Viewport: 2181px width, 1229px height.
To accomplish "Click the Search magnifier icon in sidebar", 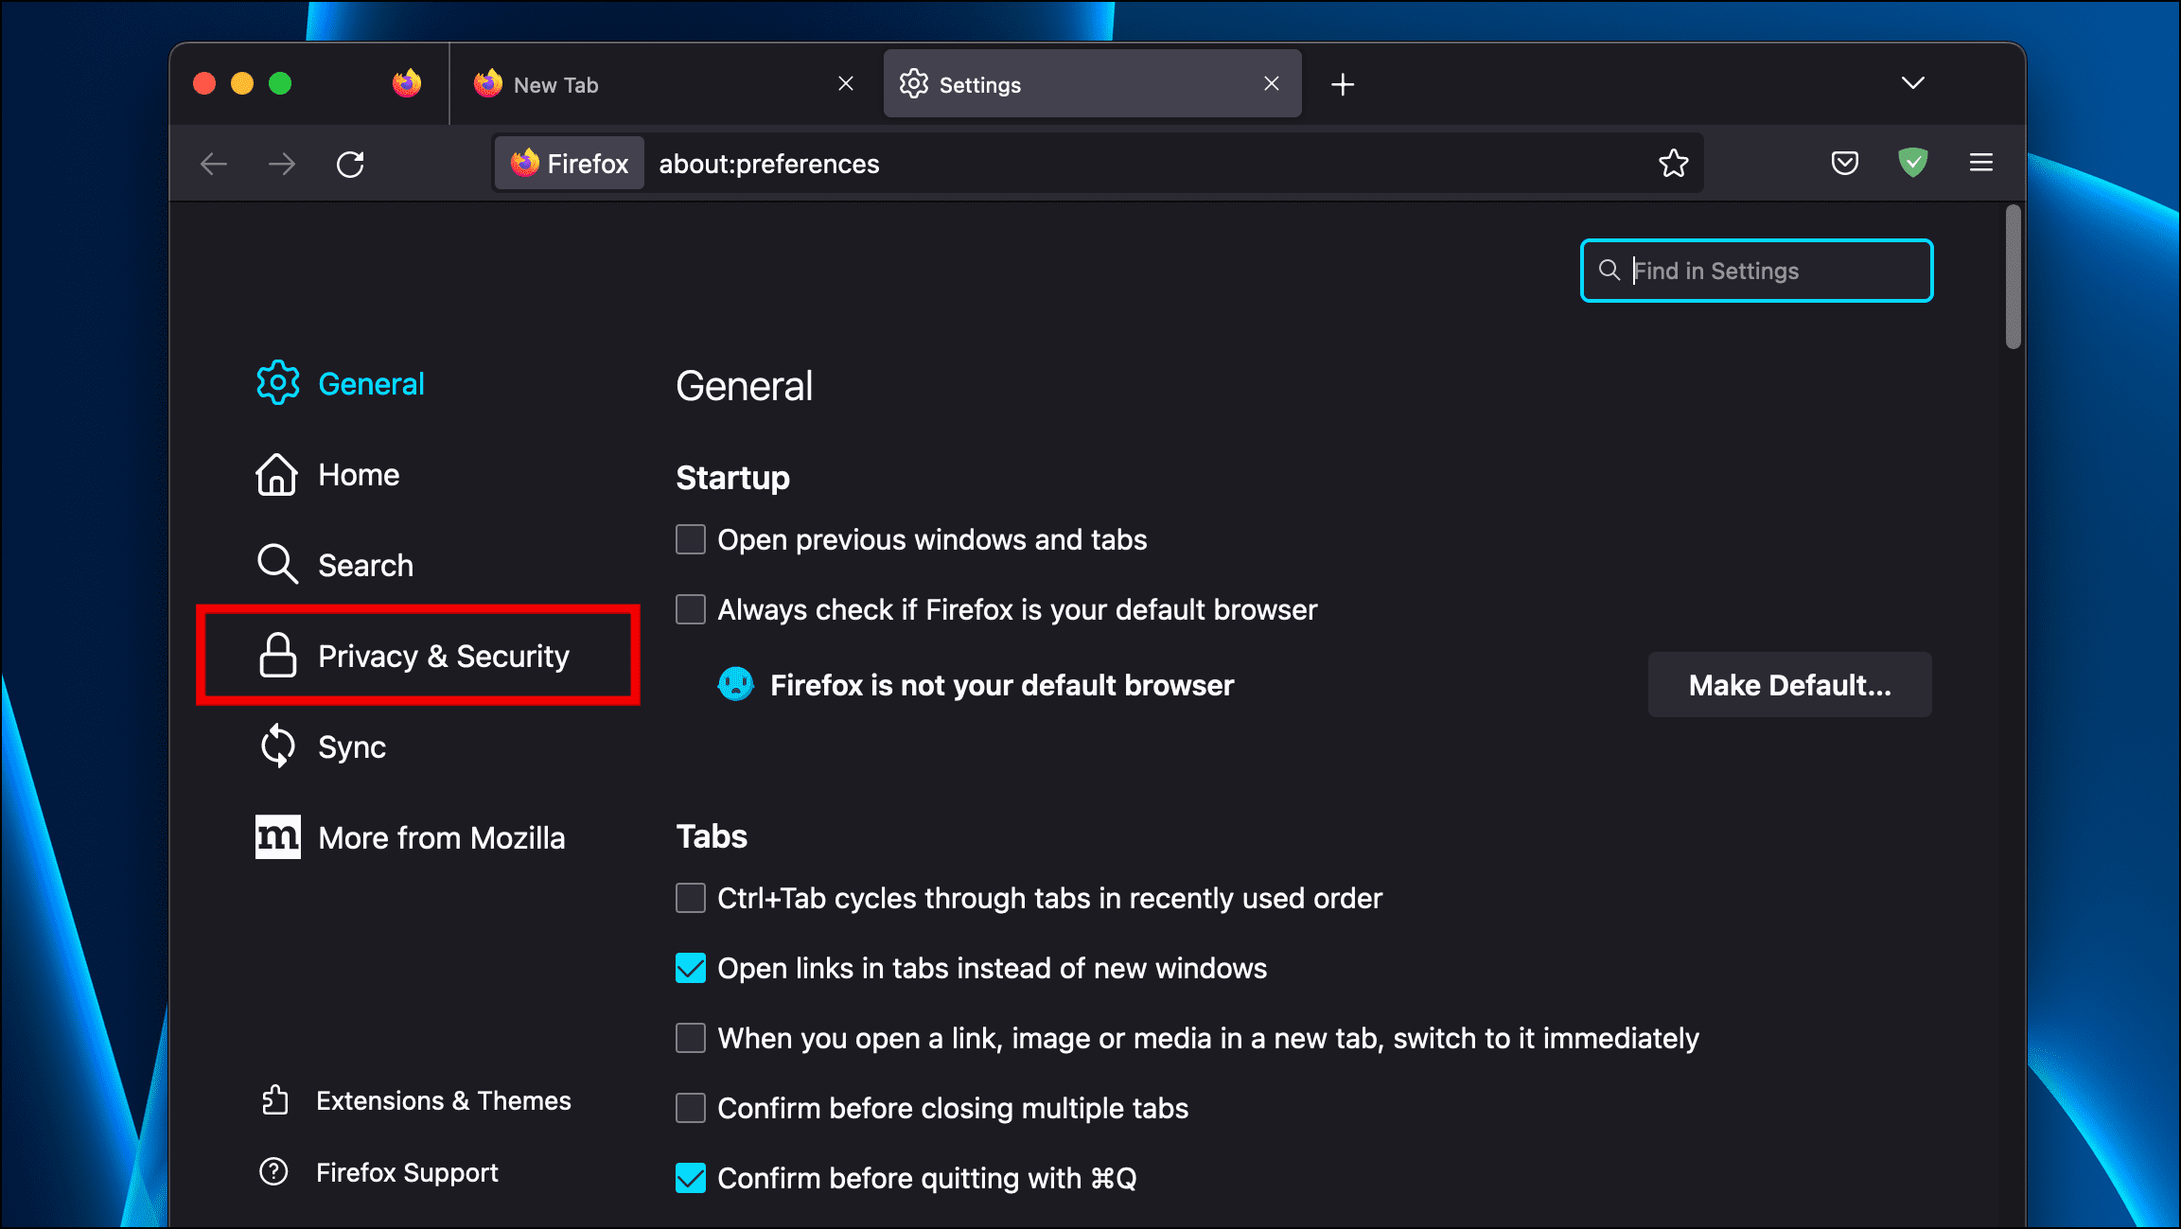I will (x=277, y=564).
